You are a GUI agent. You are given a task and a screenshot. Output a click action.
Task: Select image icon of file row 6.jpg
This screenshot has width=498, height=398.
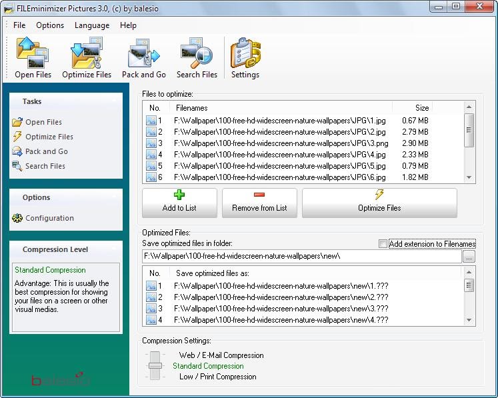click(151, 177)
